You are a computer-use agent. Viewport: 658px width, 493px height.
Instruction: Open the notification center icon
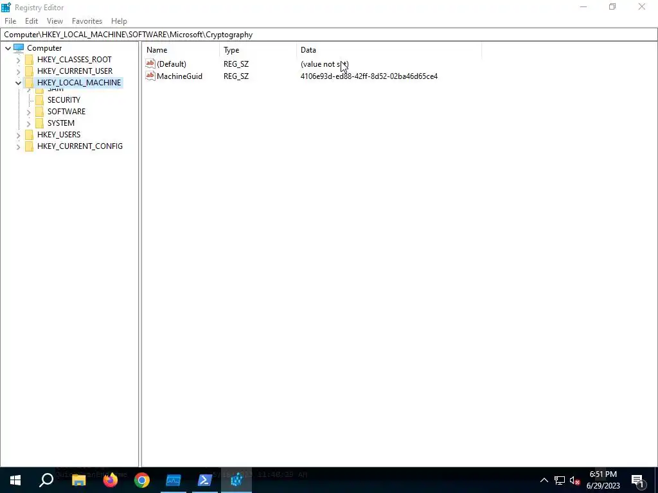click(637, 480)
